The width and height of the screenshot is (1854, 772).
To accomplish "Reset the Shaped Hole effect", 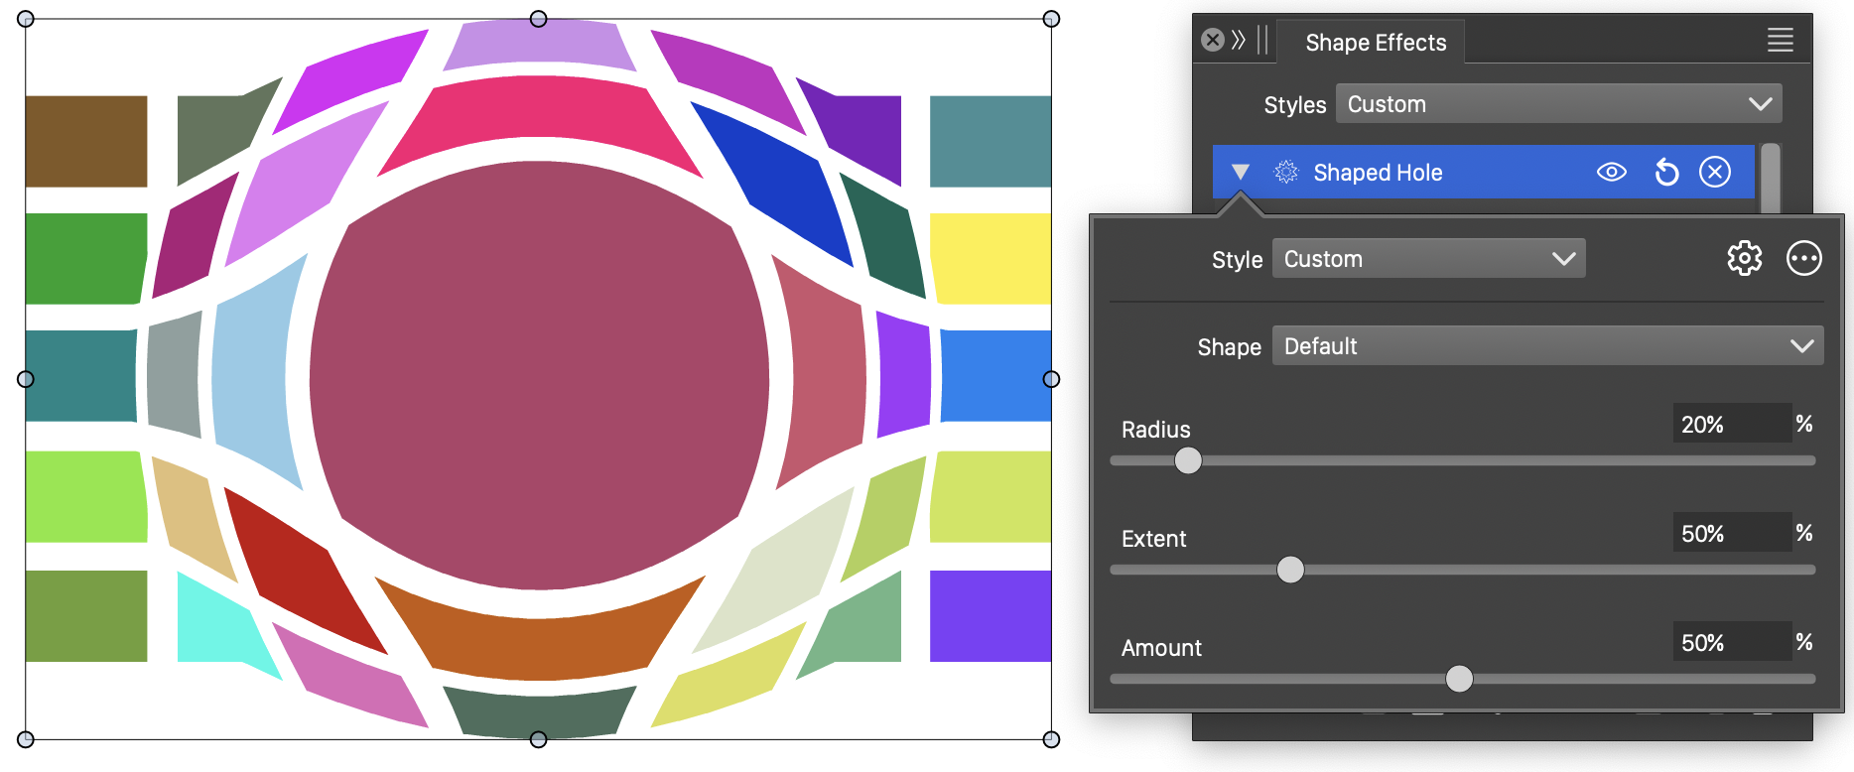I will (x=1666, y=173).
